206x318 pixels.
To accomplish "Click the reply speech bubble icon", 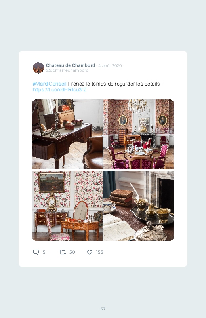I will (36, 252).
